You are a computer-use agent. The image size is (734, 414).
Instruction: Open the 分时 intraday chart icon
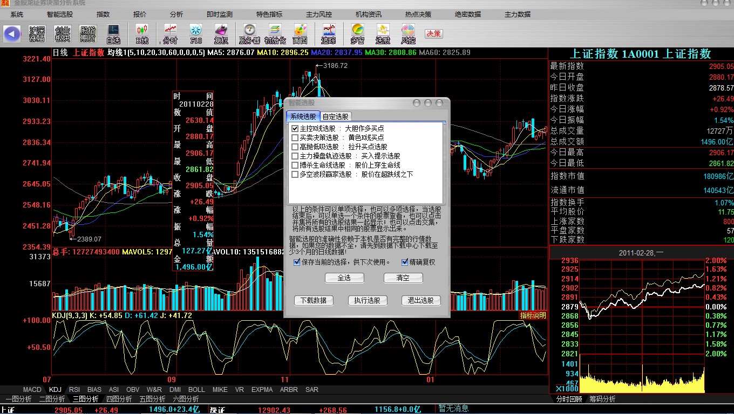click(170, 33)
